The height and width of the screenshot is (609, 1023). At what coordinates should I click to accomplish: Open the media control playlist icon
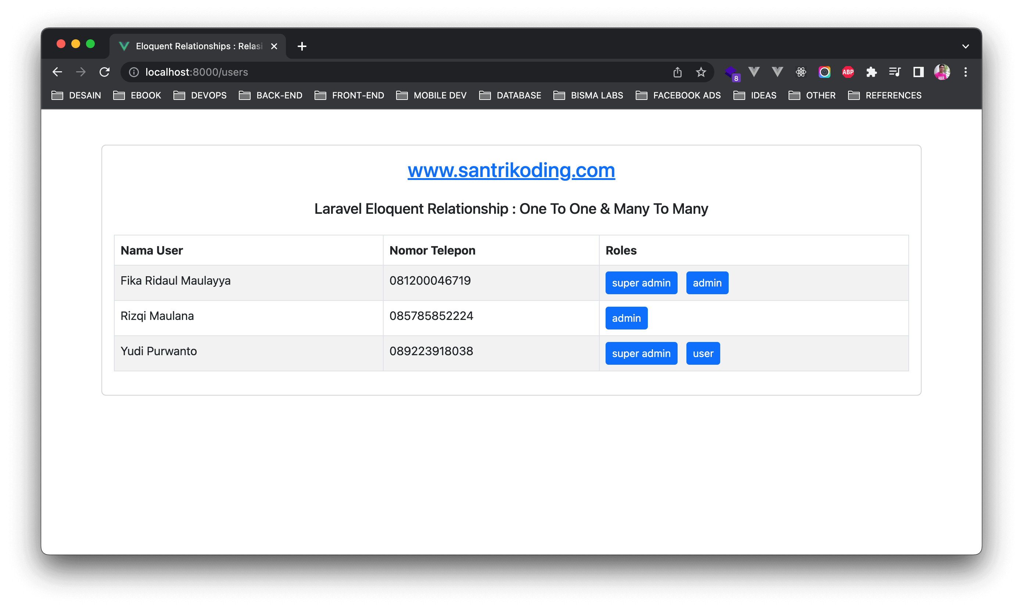pyautogui.click(x=894, y=72)
